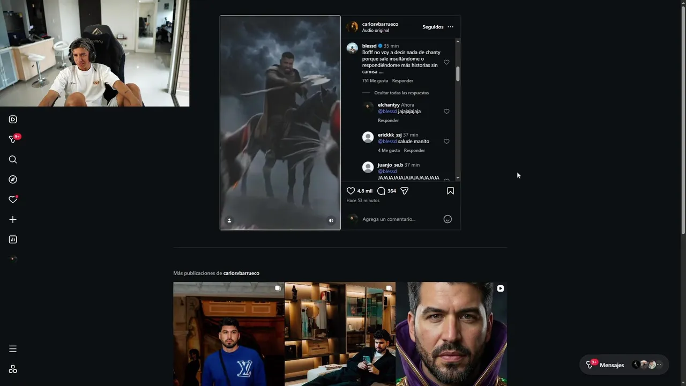Like the post with heart icon
This screenshot has width=686, height=386.
click(351, 191)
